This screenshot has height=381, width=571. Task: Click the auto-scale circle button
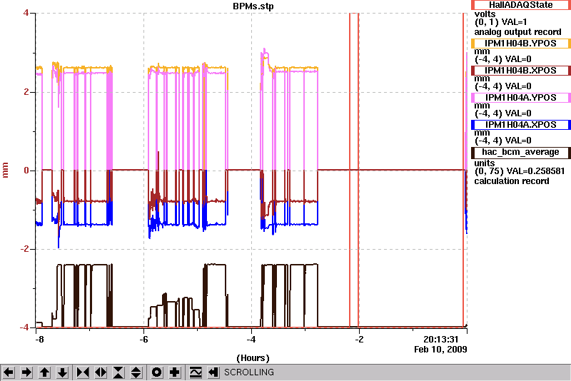[157, 372]
